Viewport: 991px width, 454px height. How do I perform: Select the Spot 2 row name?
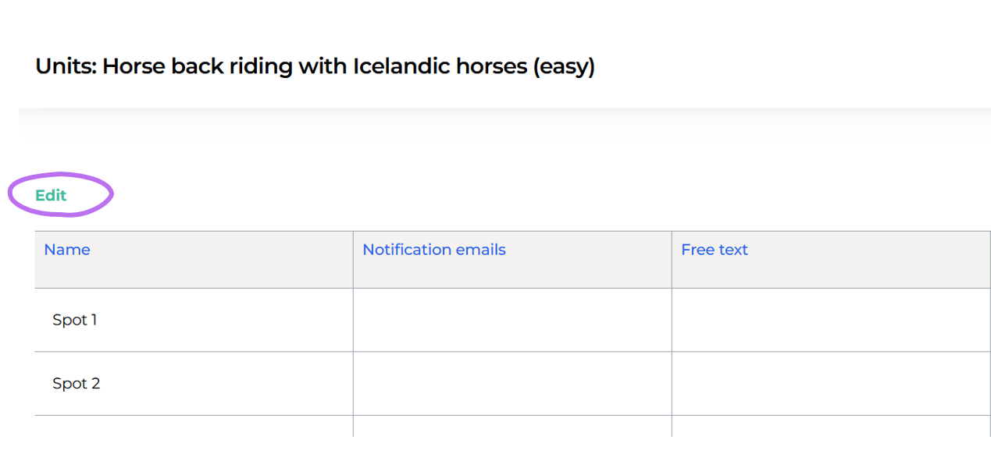pos(77,383)
